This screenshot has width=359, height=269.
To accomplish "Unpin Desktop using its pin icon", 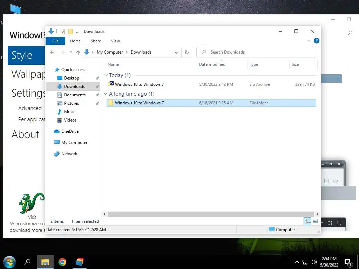I will 97,78.
